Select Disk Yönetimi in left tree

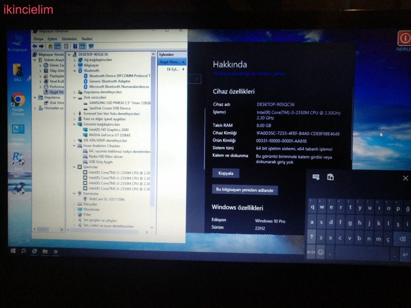coord(54,103)
